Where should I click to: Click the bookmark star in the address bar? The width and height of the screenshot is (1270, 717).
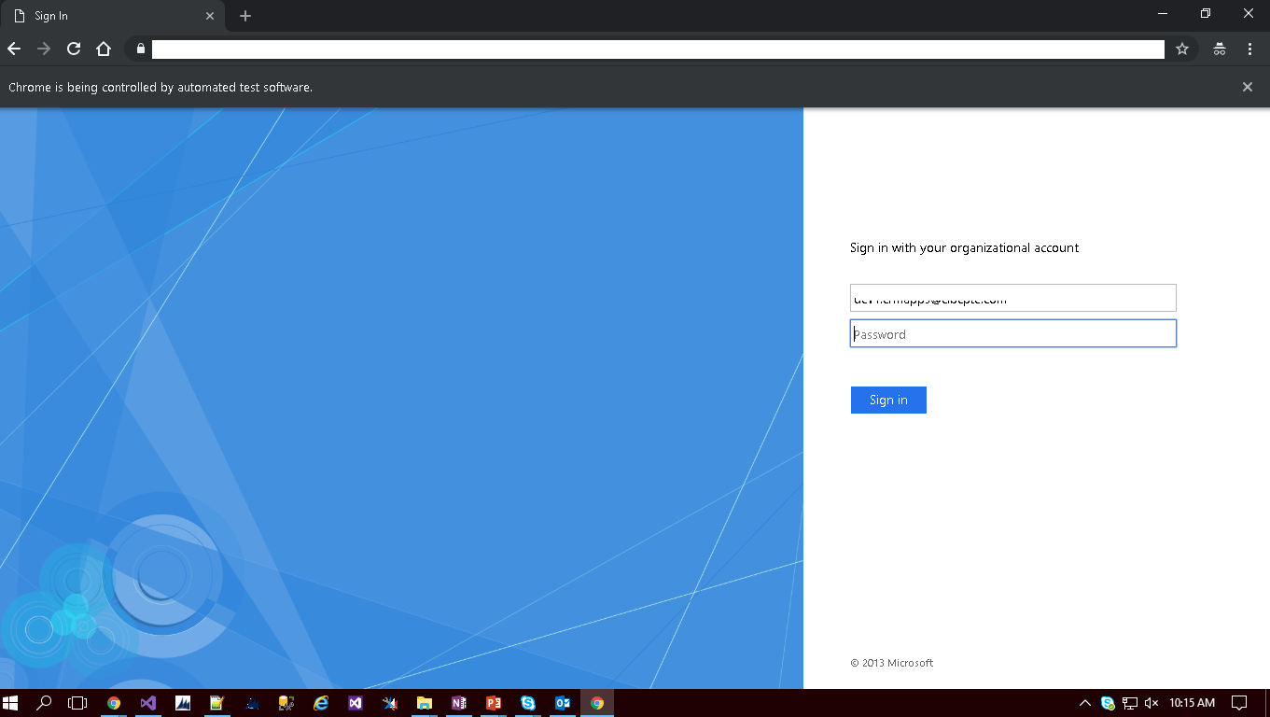click(1181, 49)
